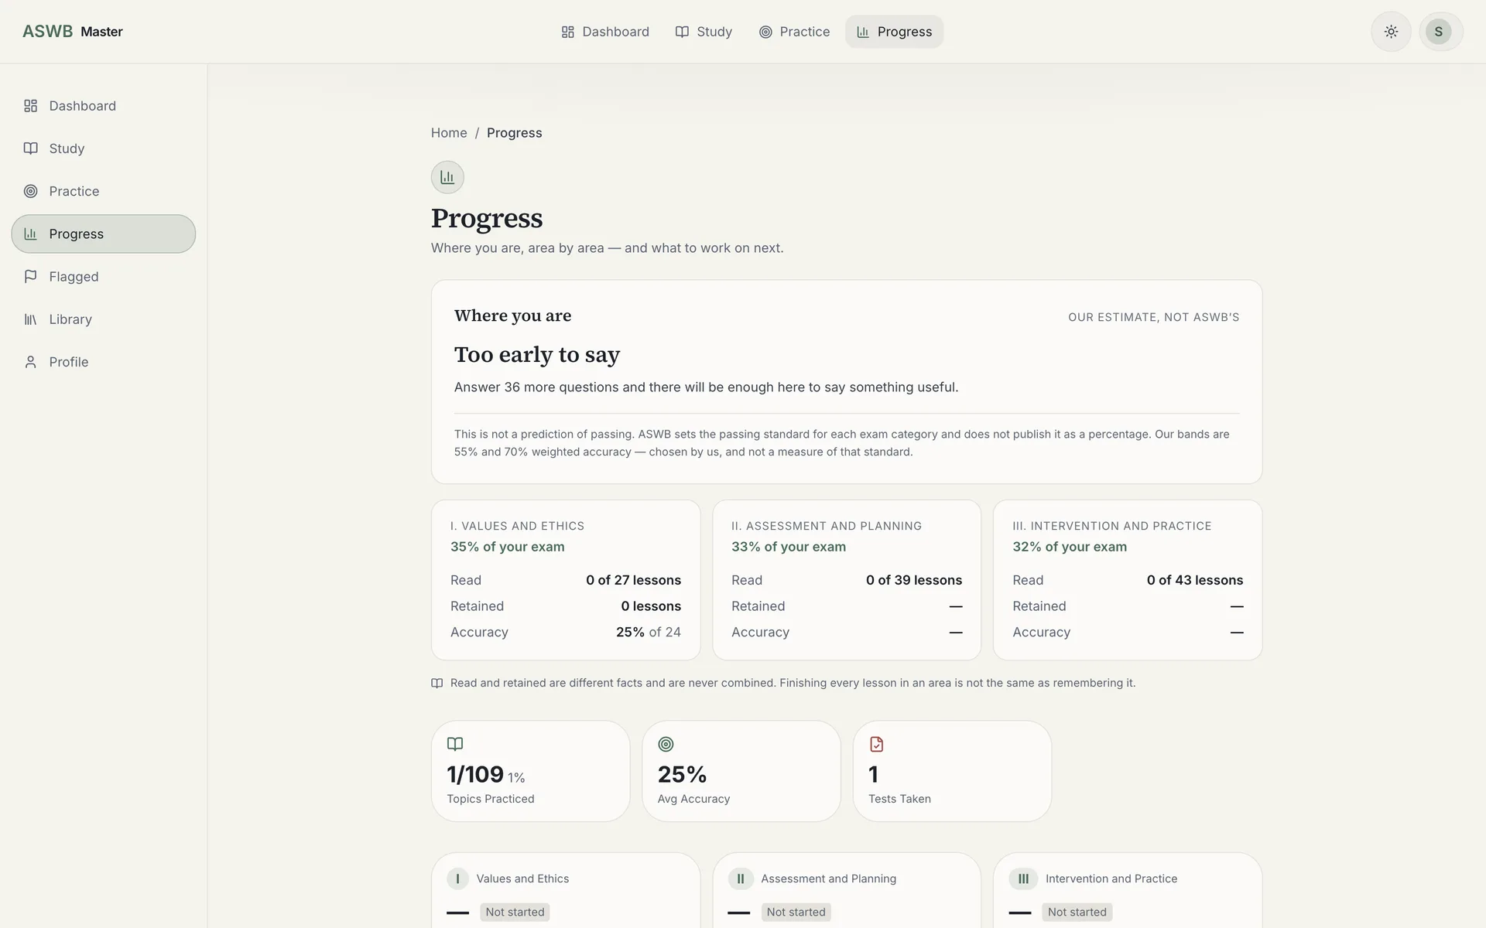Image resolution: width=1486 pixels, height=928 pixels.
Task: Click the '25% of 24' accuracy value
Action: pyautogui.click(x=649, y=632)
